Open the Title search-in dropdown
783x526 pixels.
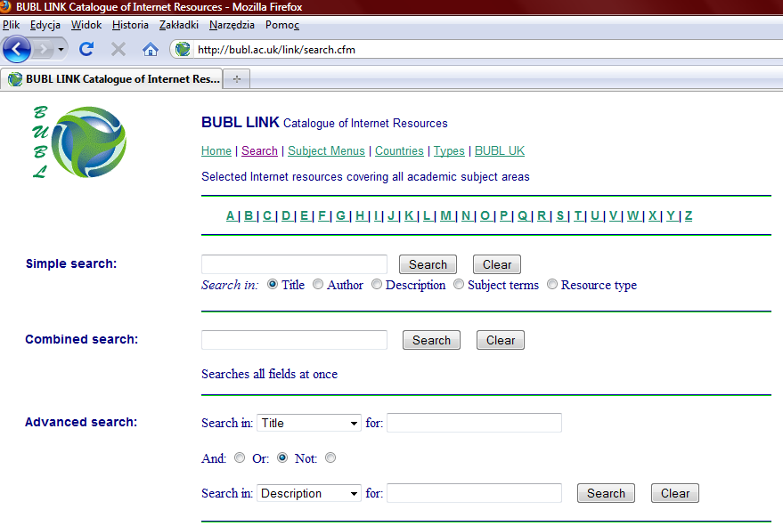point(309,423)
